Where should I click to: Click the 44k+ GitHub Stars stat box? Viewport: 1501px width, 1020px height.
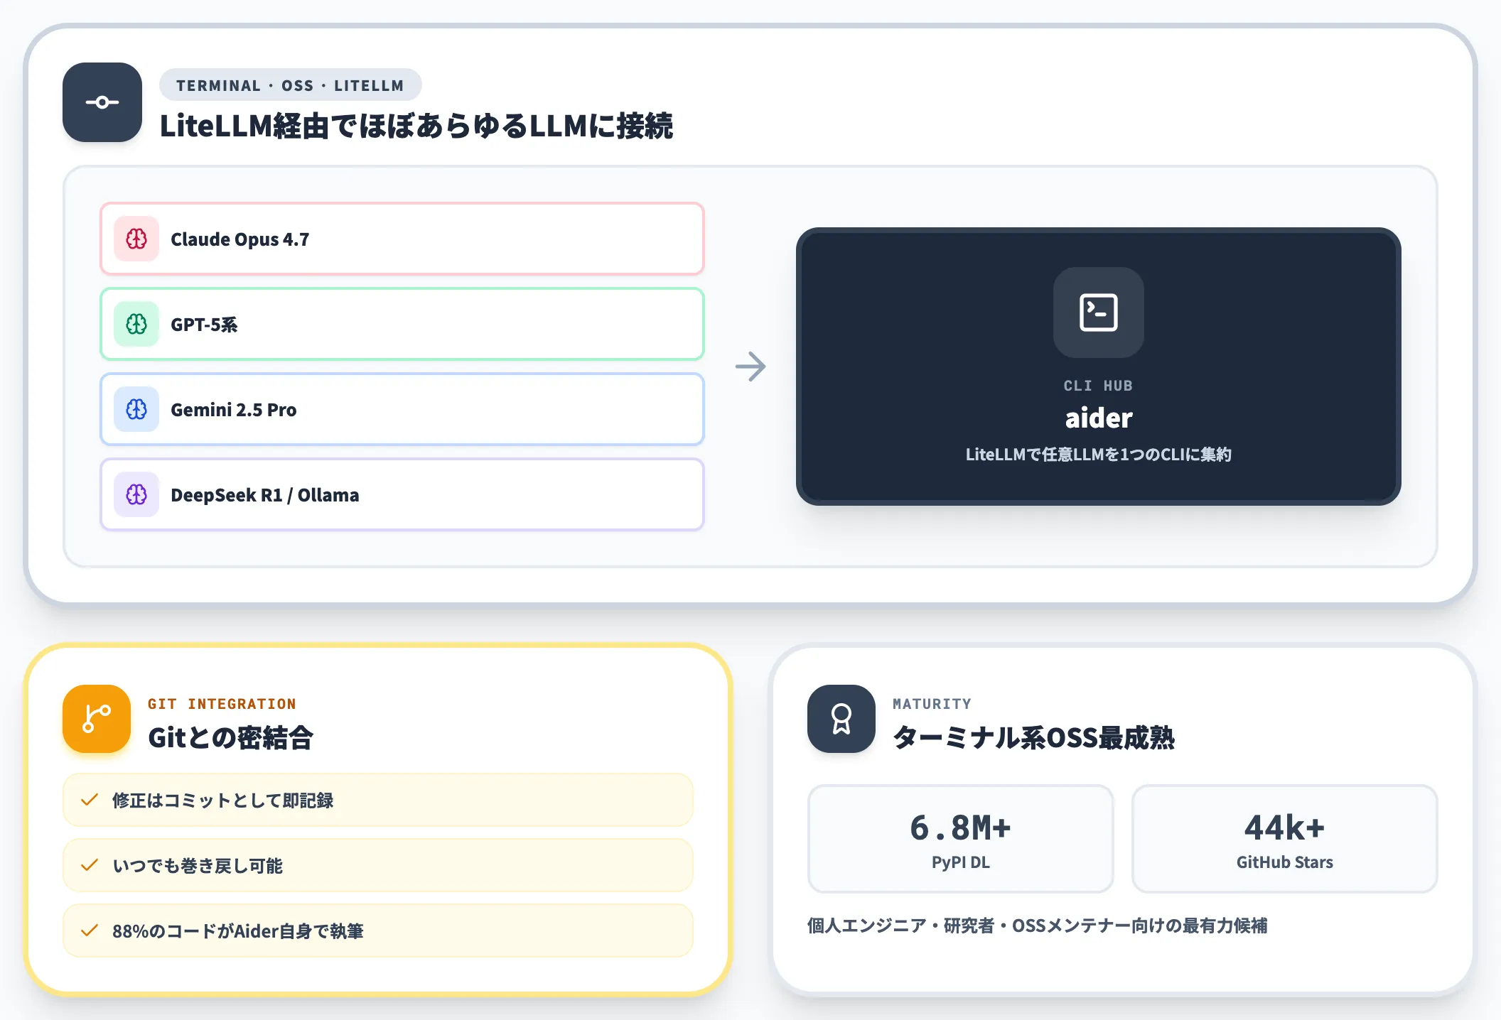point(1284,839)
